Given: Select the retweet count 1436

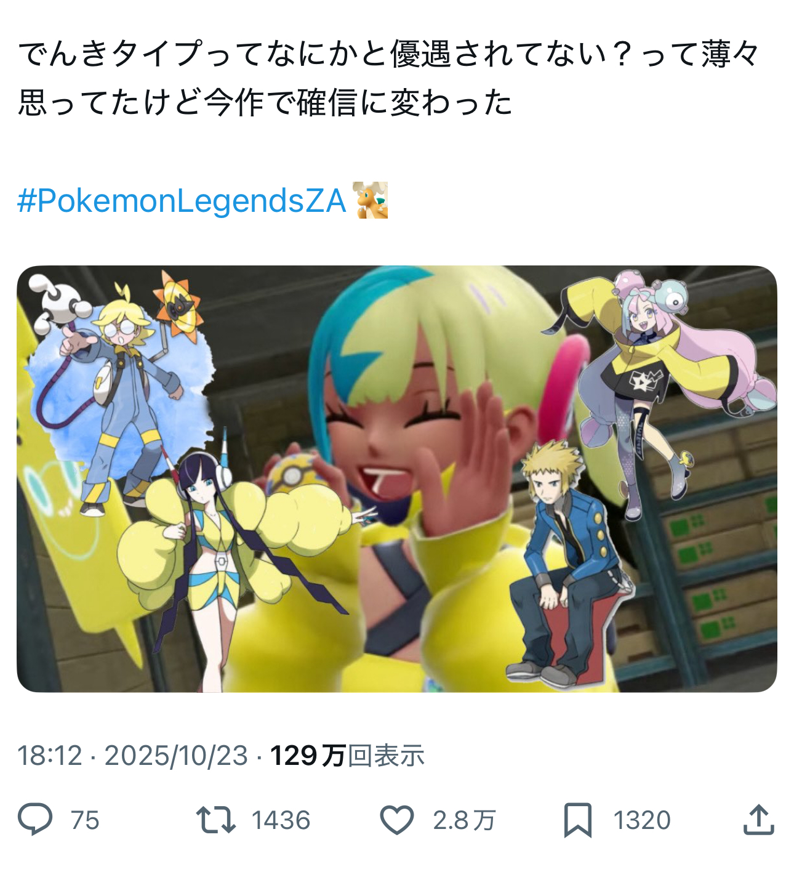Looking at the screenshot, I should coord(281,820).
